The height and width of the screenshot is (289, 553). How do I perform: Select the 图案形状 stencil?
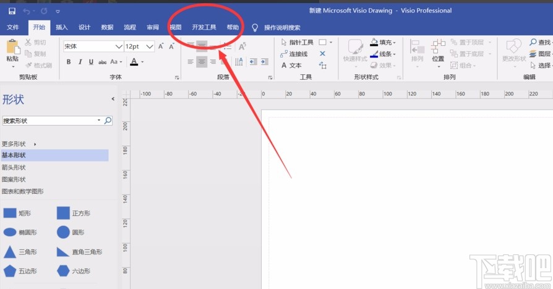click(x=14, y=179)
